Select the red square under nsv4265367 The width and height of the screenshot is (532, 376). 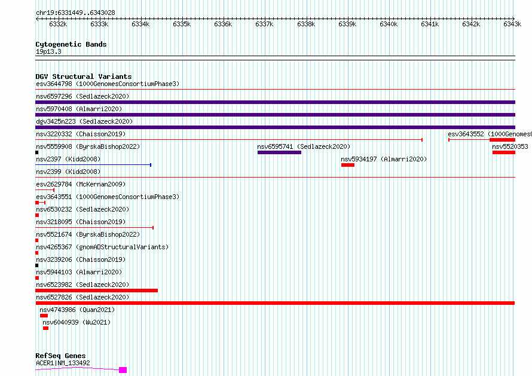pyautogui.click(x=36, y=253)
